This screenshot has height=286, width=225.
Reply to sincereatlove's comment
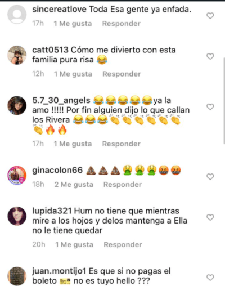coord(121,24)
